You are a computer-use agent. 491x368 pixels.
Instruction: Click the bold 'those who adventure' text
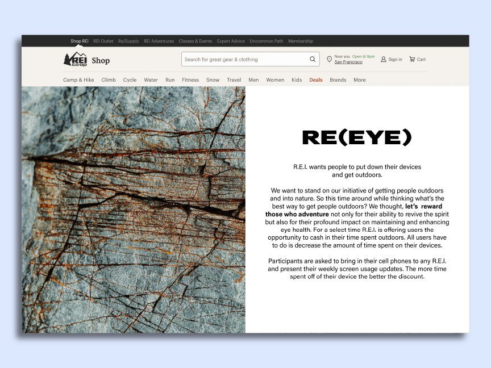coord(297,214)
